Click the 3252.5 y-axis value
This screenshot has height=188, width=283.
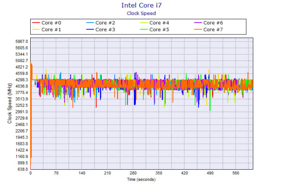pos(22,105)
